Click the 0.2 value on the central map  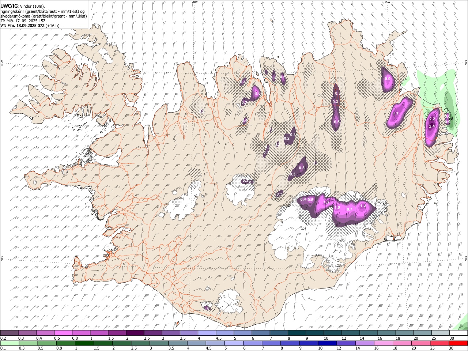(x=287, y=138)
